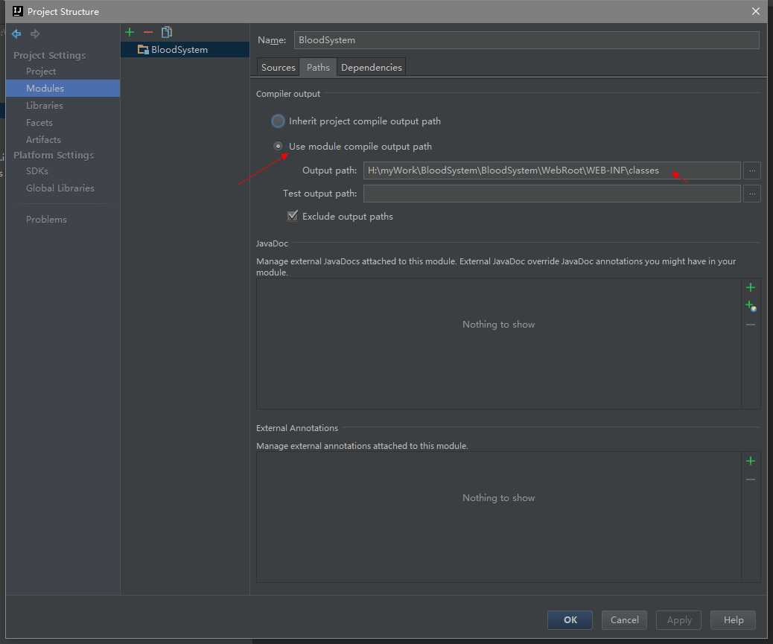This screenshot has width=773, height=644.
Task: Browse for Output path folder
Action: (x=752, y=170)
